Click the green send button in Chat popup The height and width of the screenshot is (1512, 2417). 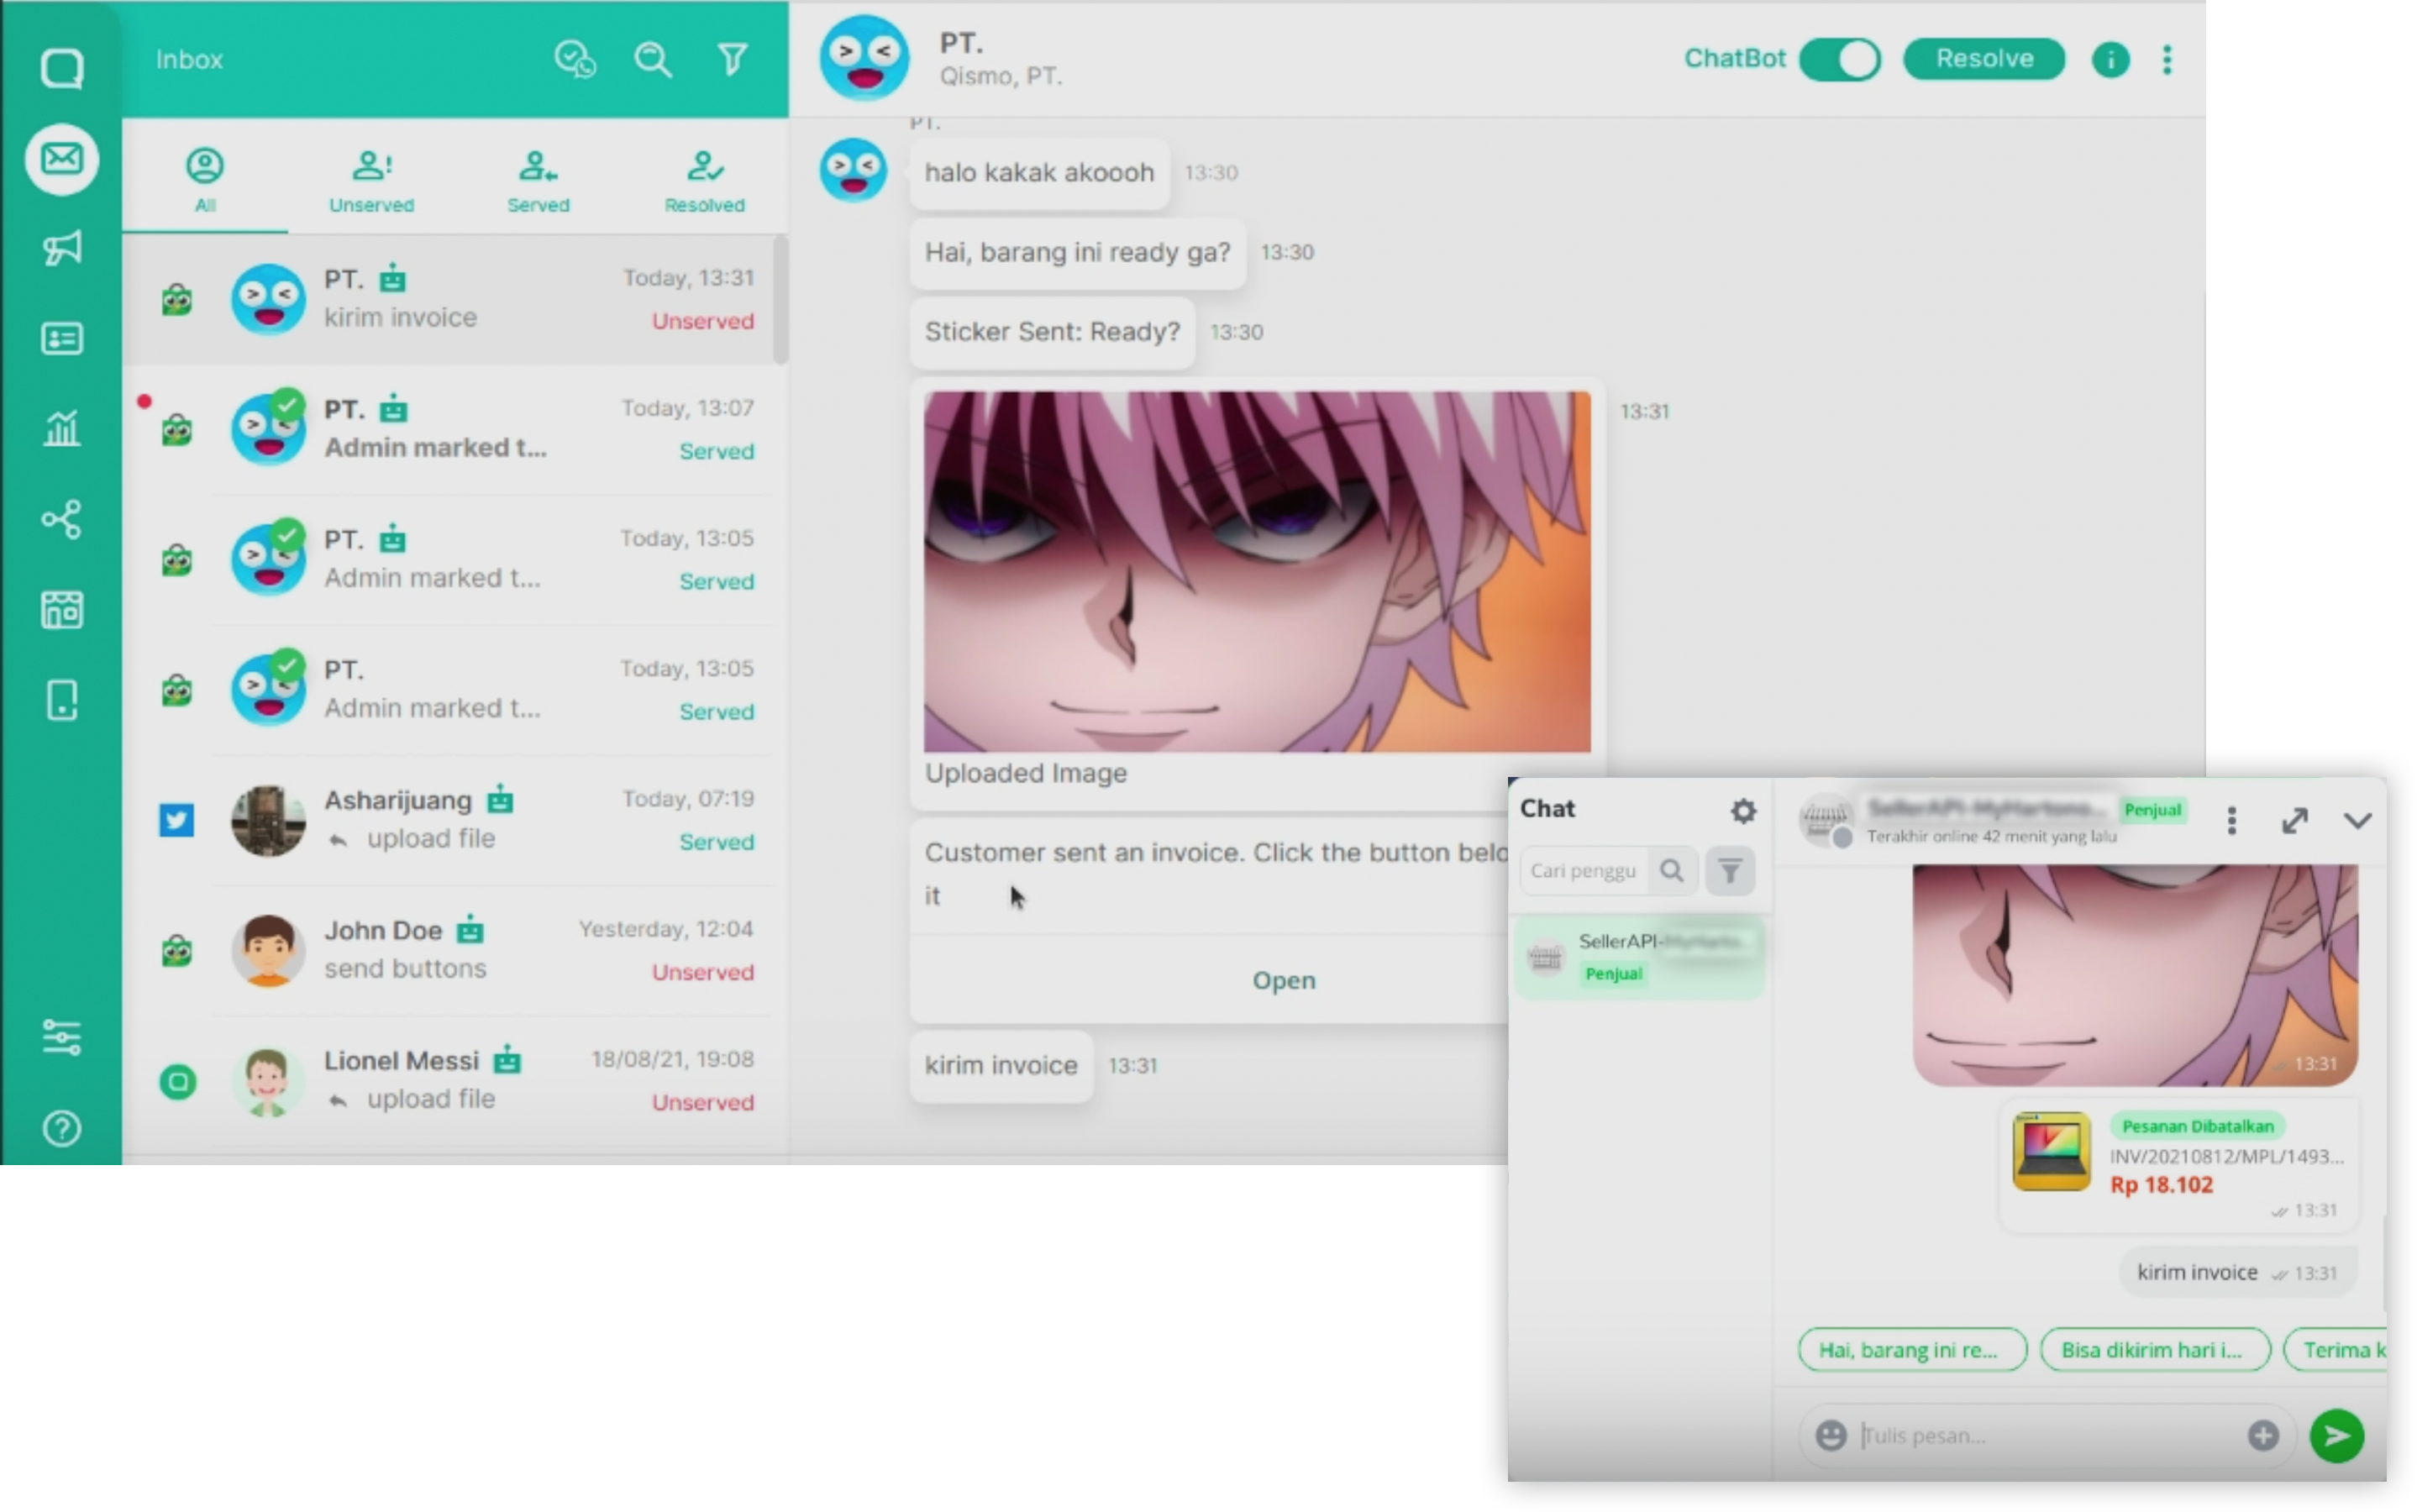coord(2336,1436)
